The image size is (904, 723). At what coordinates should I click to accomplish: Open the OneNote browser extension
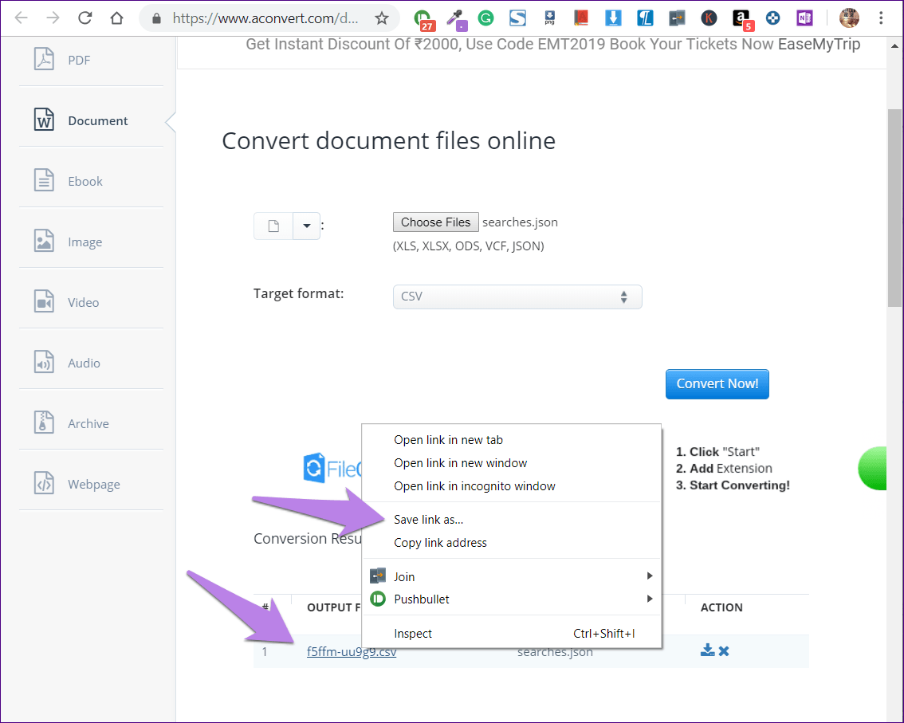tap(804, 18)
